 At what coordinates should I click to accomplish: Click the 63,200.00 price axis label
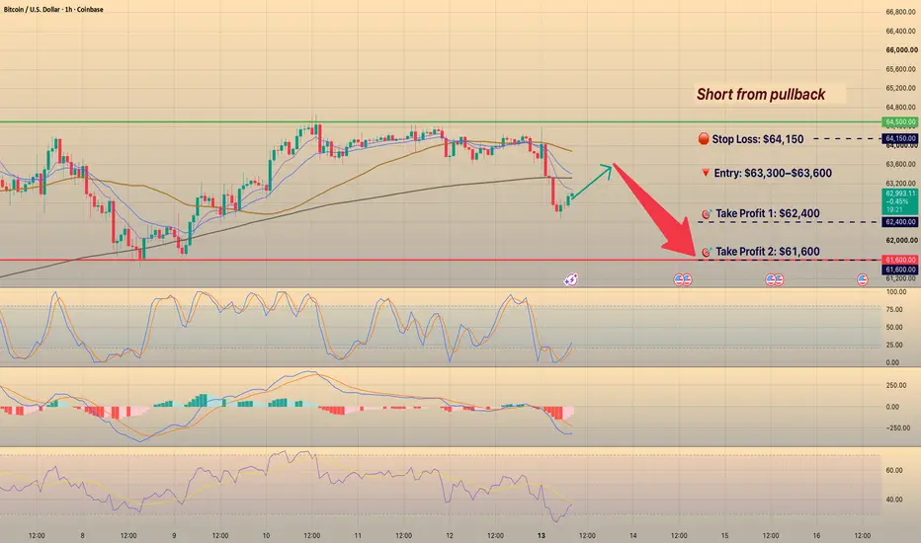tap(901, 184)
